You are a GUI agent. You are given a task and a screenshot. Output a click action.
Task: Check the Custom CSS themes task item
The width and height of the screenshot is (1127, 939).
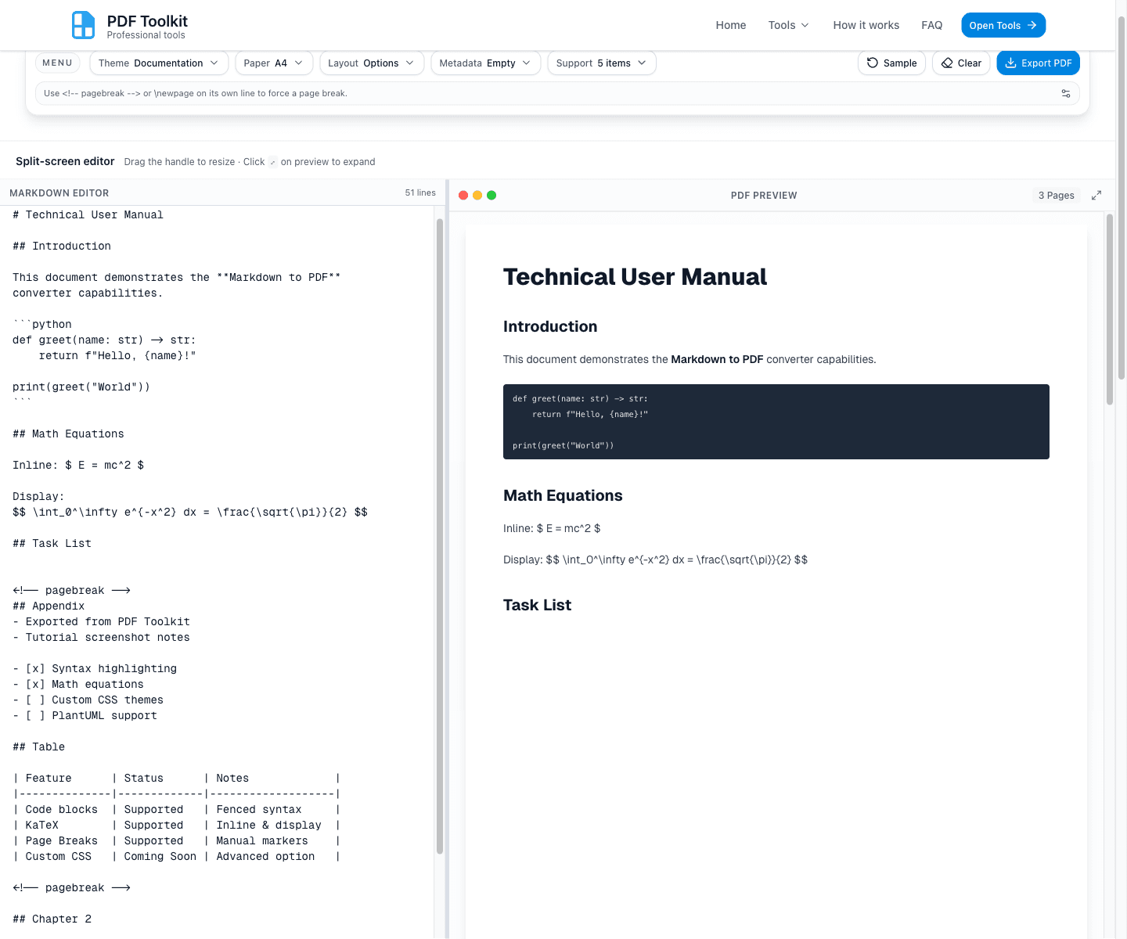point(35,700)
